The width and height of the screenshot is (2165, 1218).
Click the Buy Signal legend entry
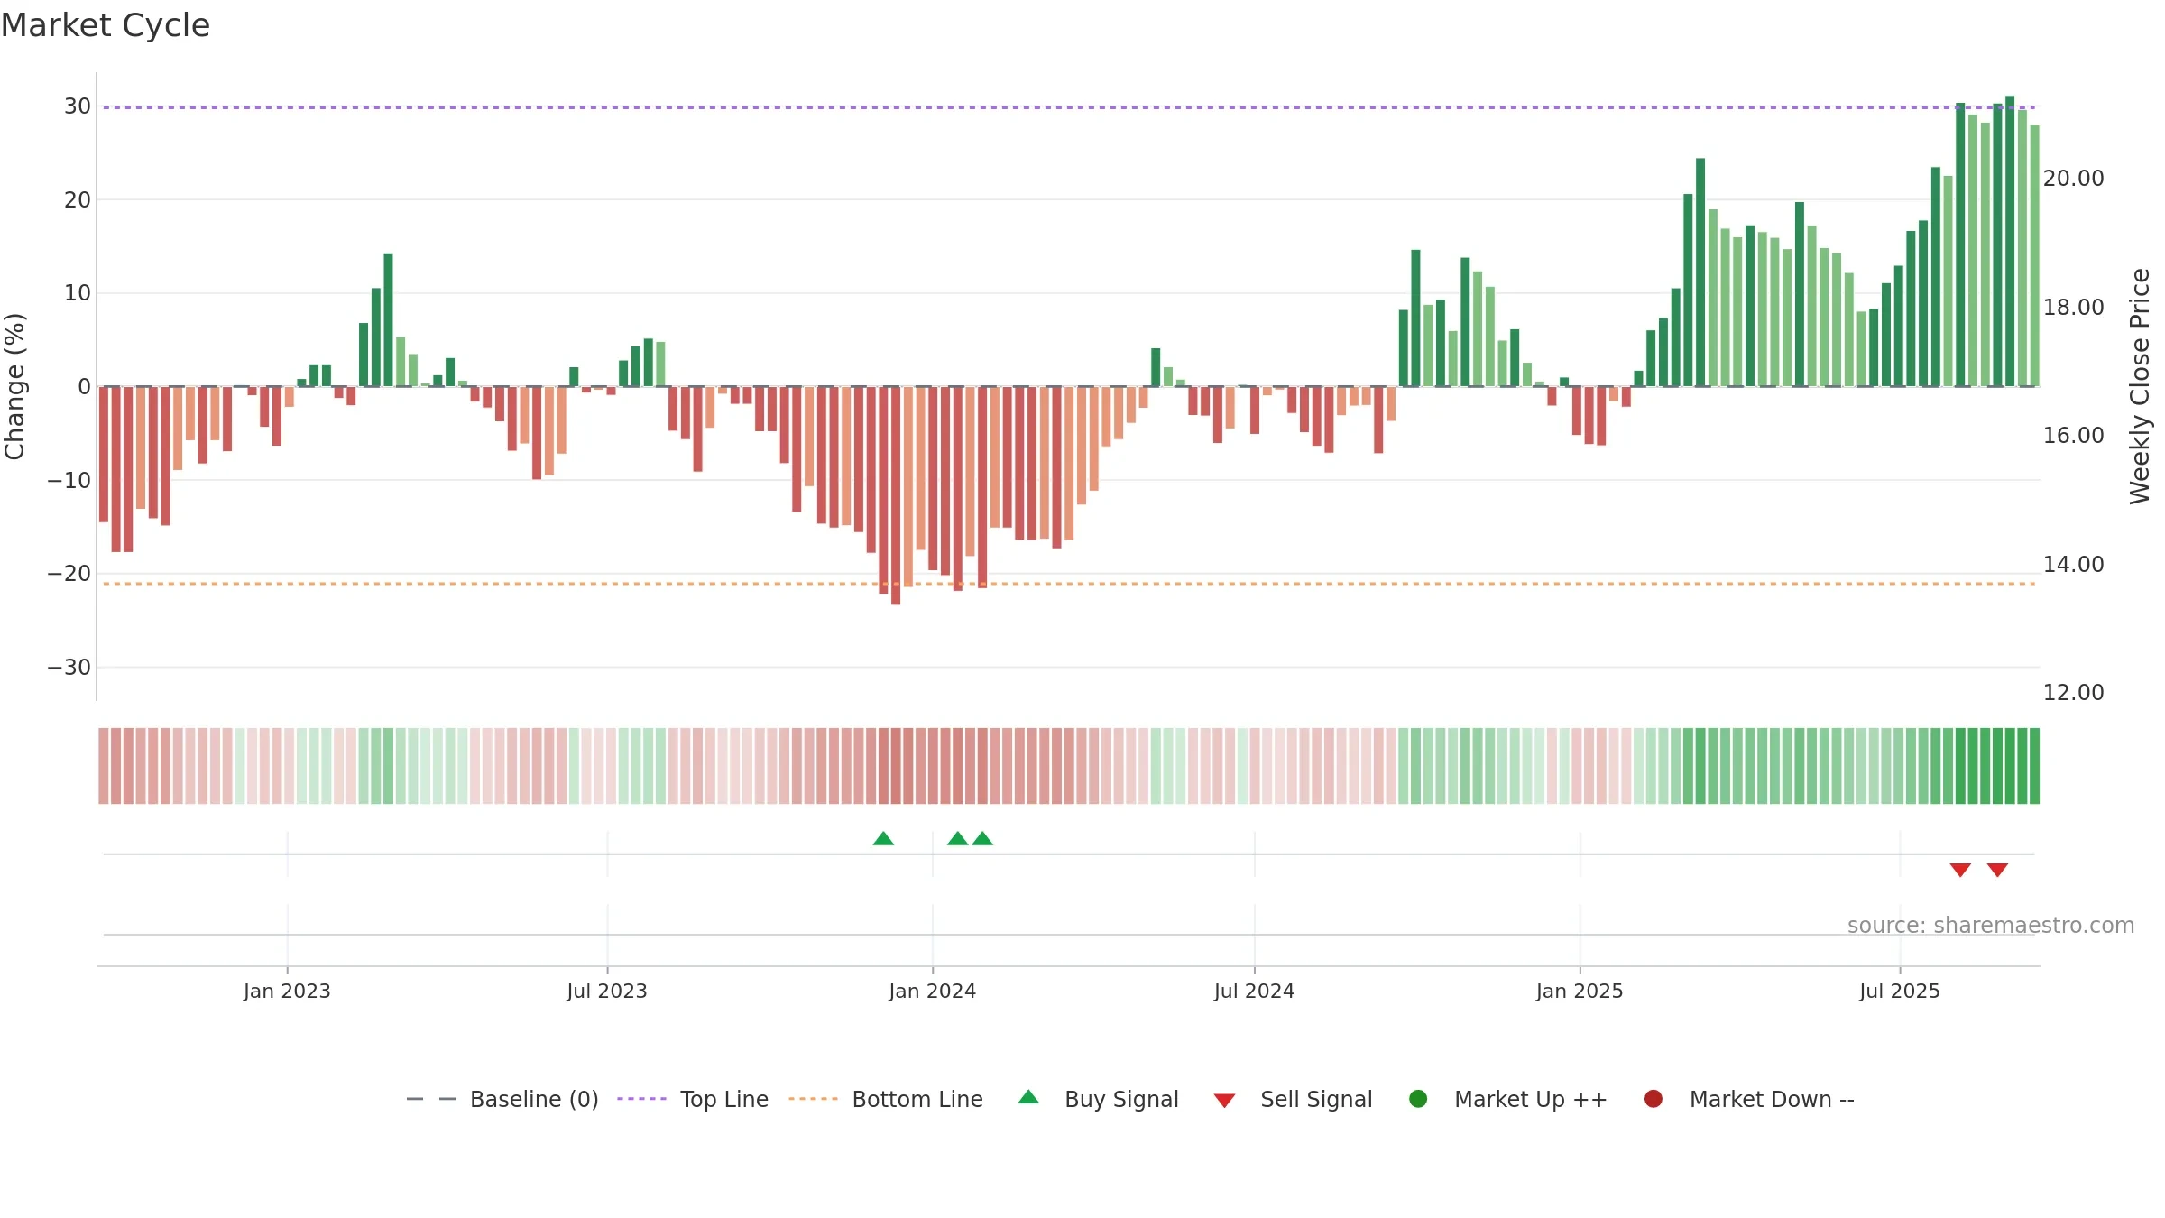[1098, 1099]
